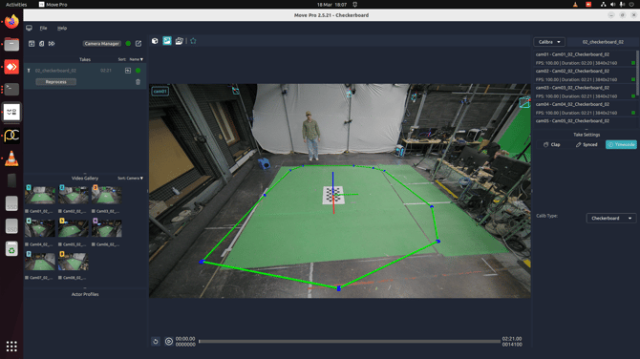Delete the take with trash icon
The height and width of the screenshot is (359, 640).
click(138, 82)
